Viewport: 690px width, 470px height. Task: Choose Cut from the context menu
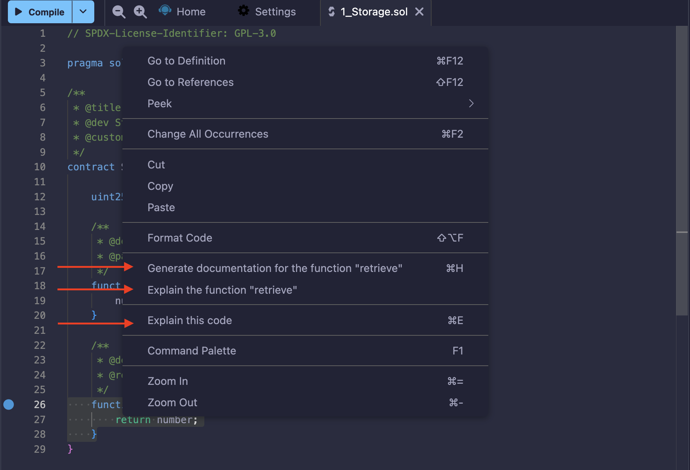click(305, 165)
